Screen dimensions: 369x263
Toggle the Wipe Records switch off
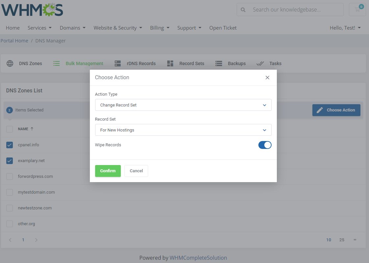(265, 145)
